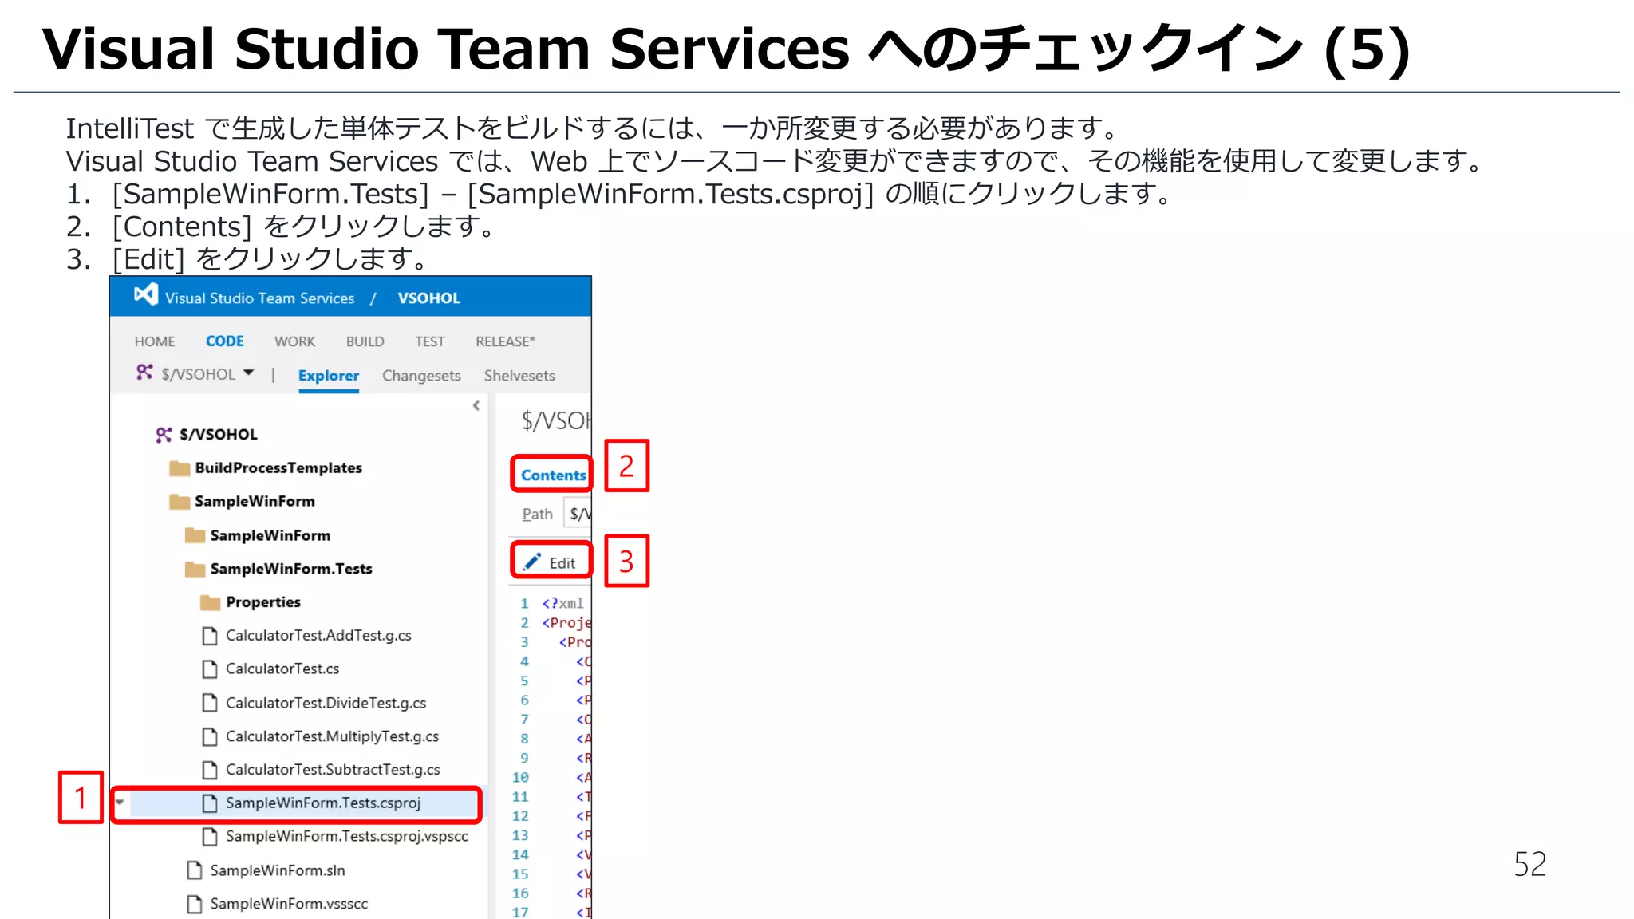Click the $/VSOHOL repository icon in toolbar
Screen dimensions: 1634x919
(x=144, y=373)
